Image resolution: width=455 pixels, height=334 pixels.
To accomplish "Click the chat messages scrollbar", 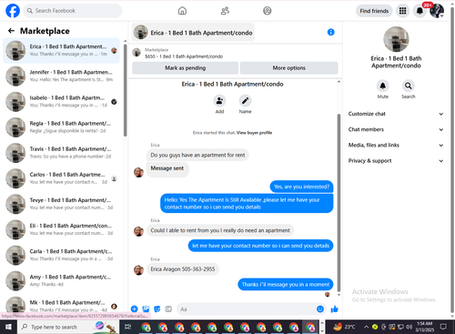I will [339, 203].
